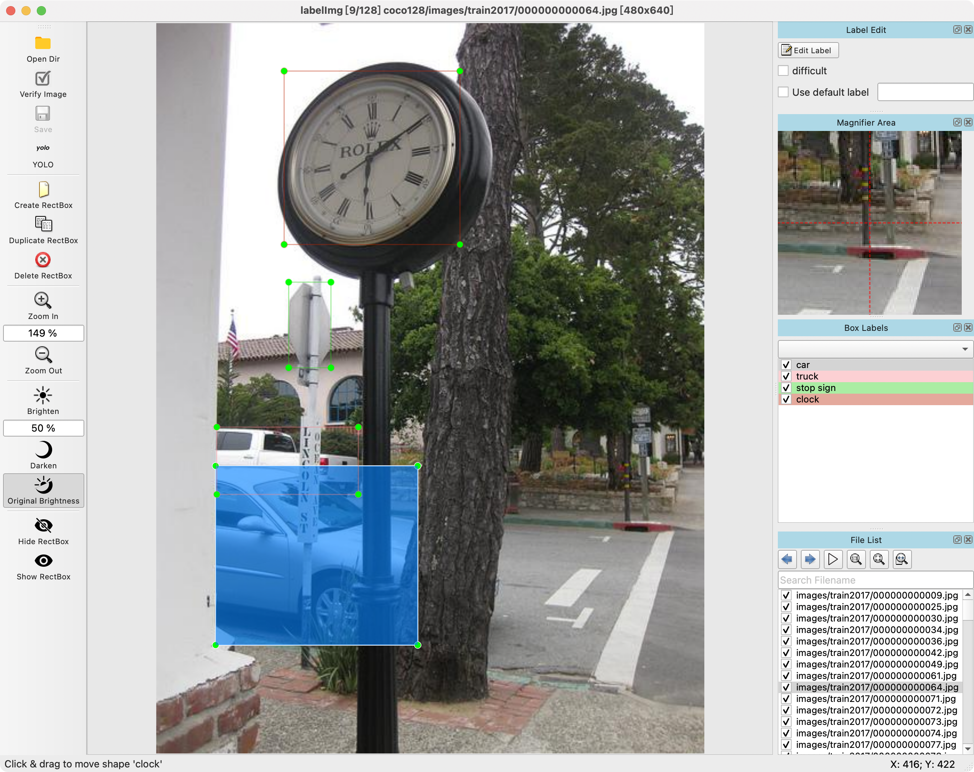Screen dimensions: 974x772
Task: Click the Delete RectBox icon
Action: 43,260
